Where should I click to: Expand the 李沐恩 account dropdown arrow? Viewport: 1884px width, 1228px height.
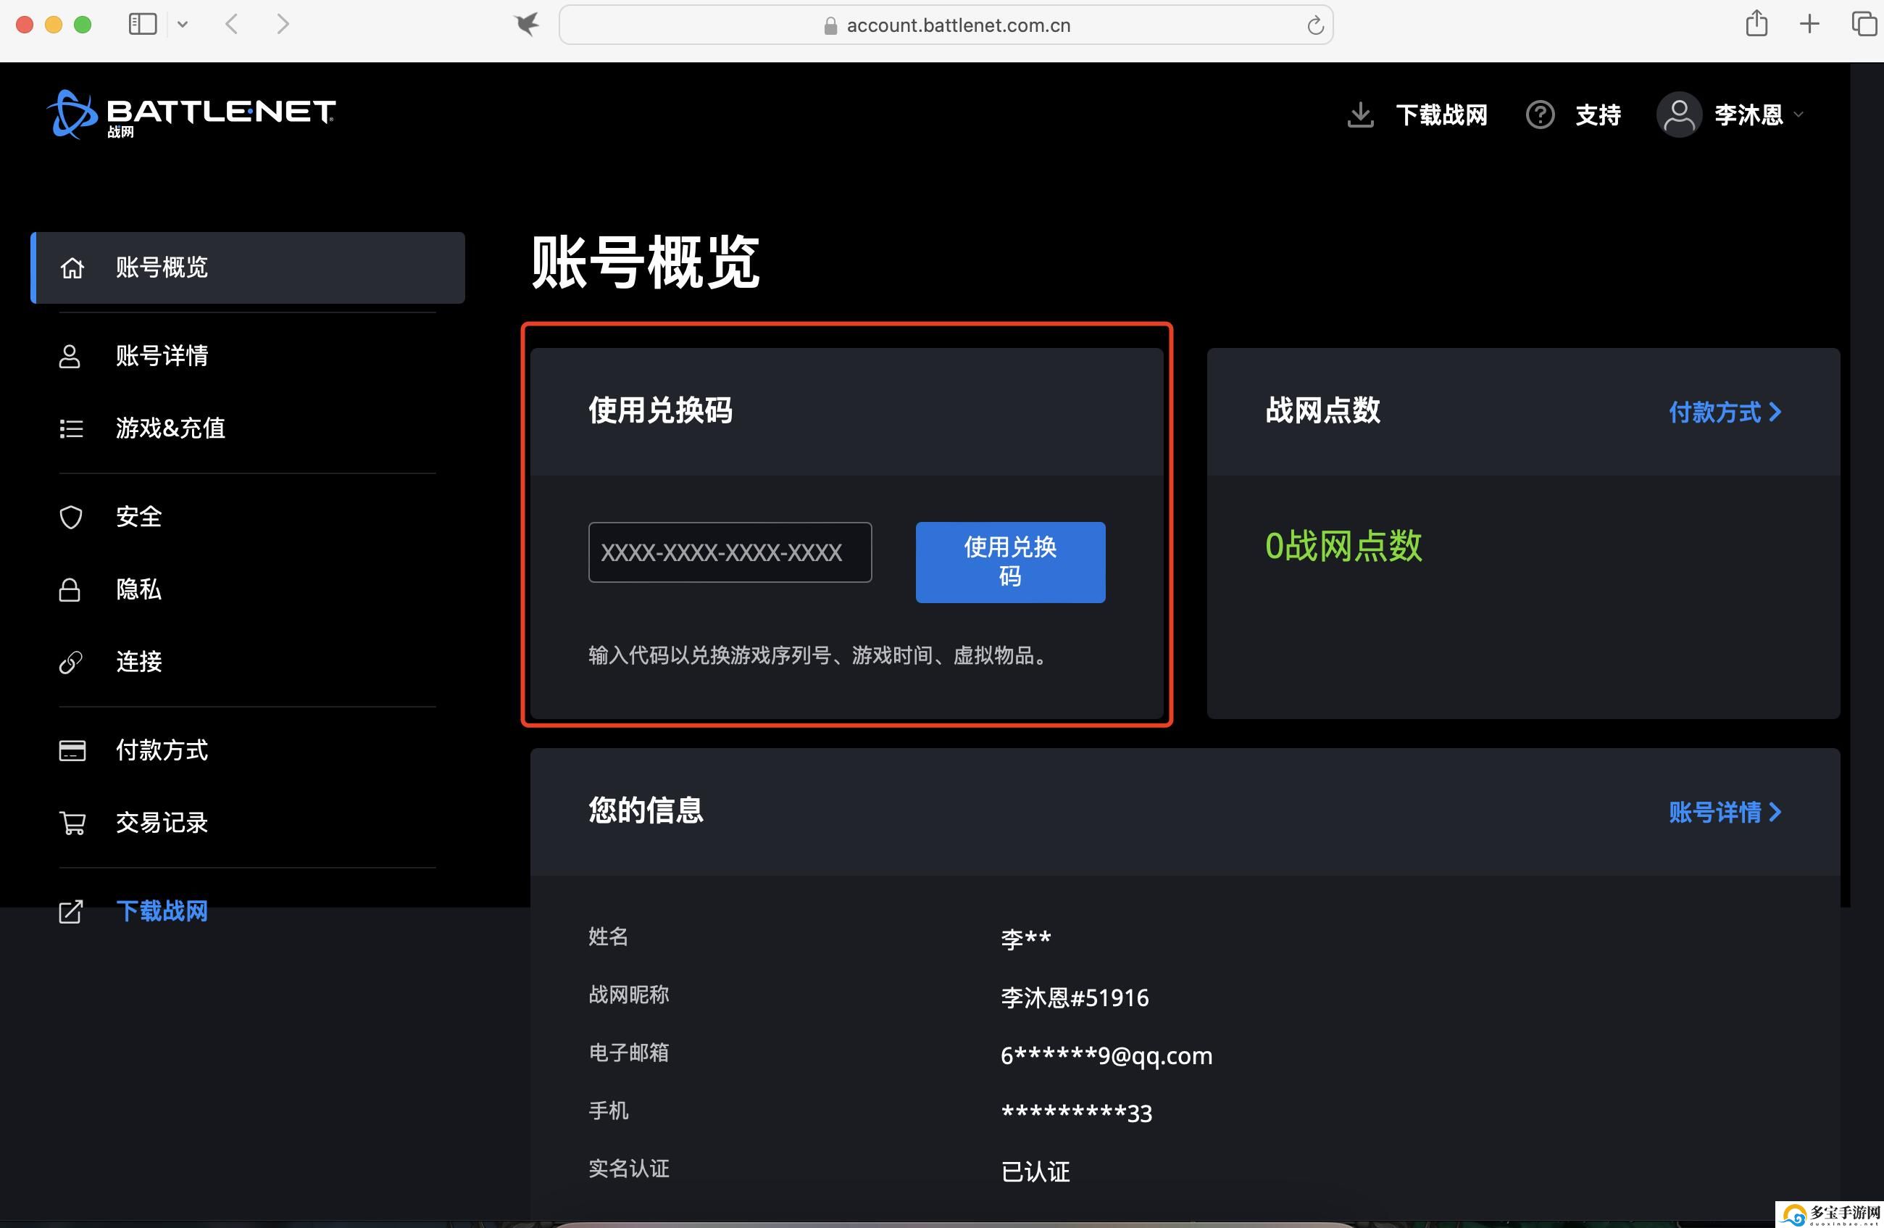[1798, 115]
